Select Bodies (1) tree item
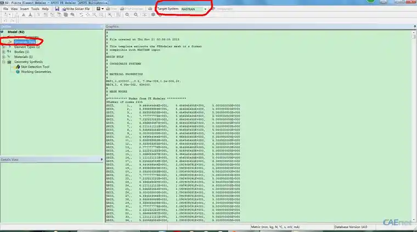417x232 pixels. pyautogui.click(x=21, y=52)
